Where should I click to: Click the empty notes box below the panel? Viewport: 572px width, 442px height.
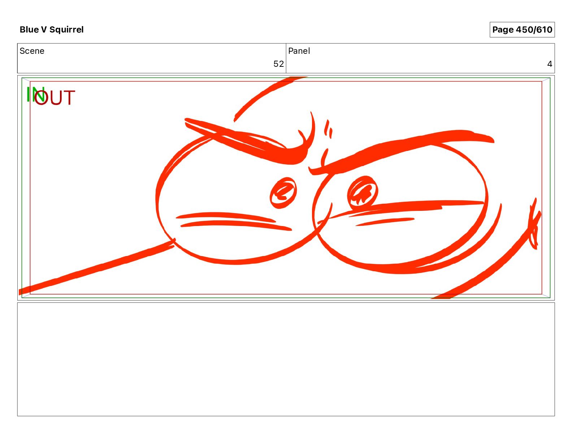coord(286,359)
